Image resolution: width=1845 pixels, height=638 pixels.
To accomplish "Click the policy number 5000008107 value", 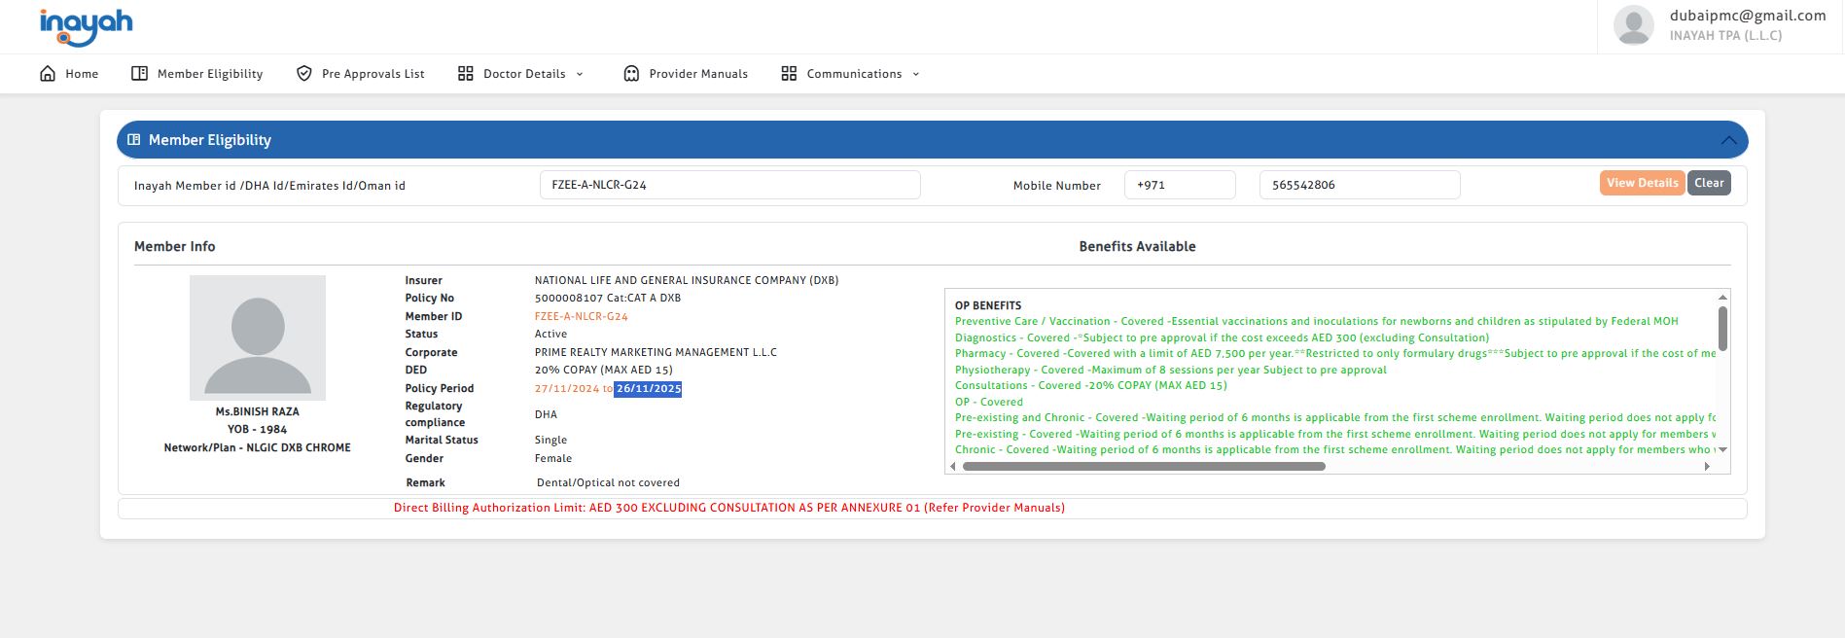I will (x=569, y=299).
